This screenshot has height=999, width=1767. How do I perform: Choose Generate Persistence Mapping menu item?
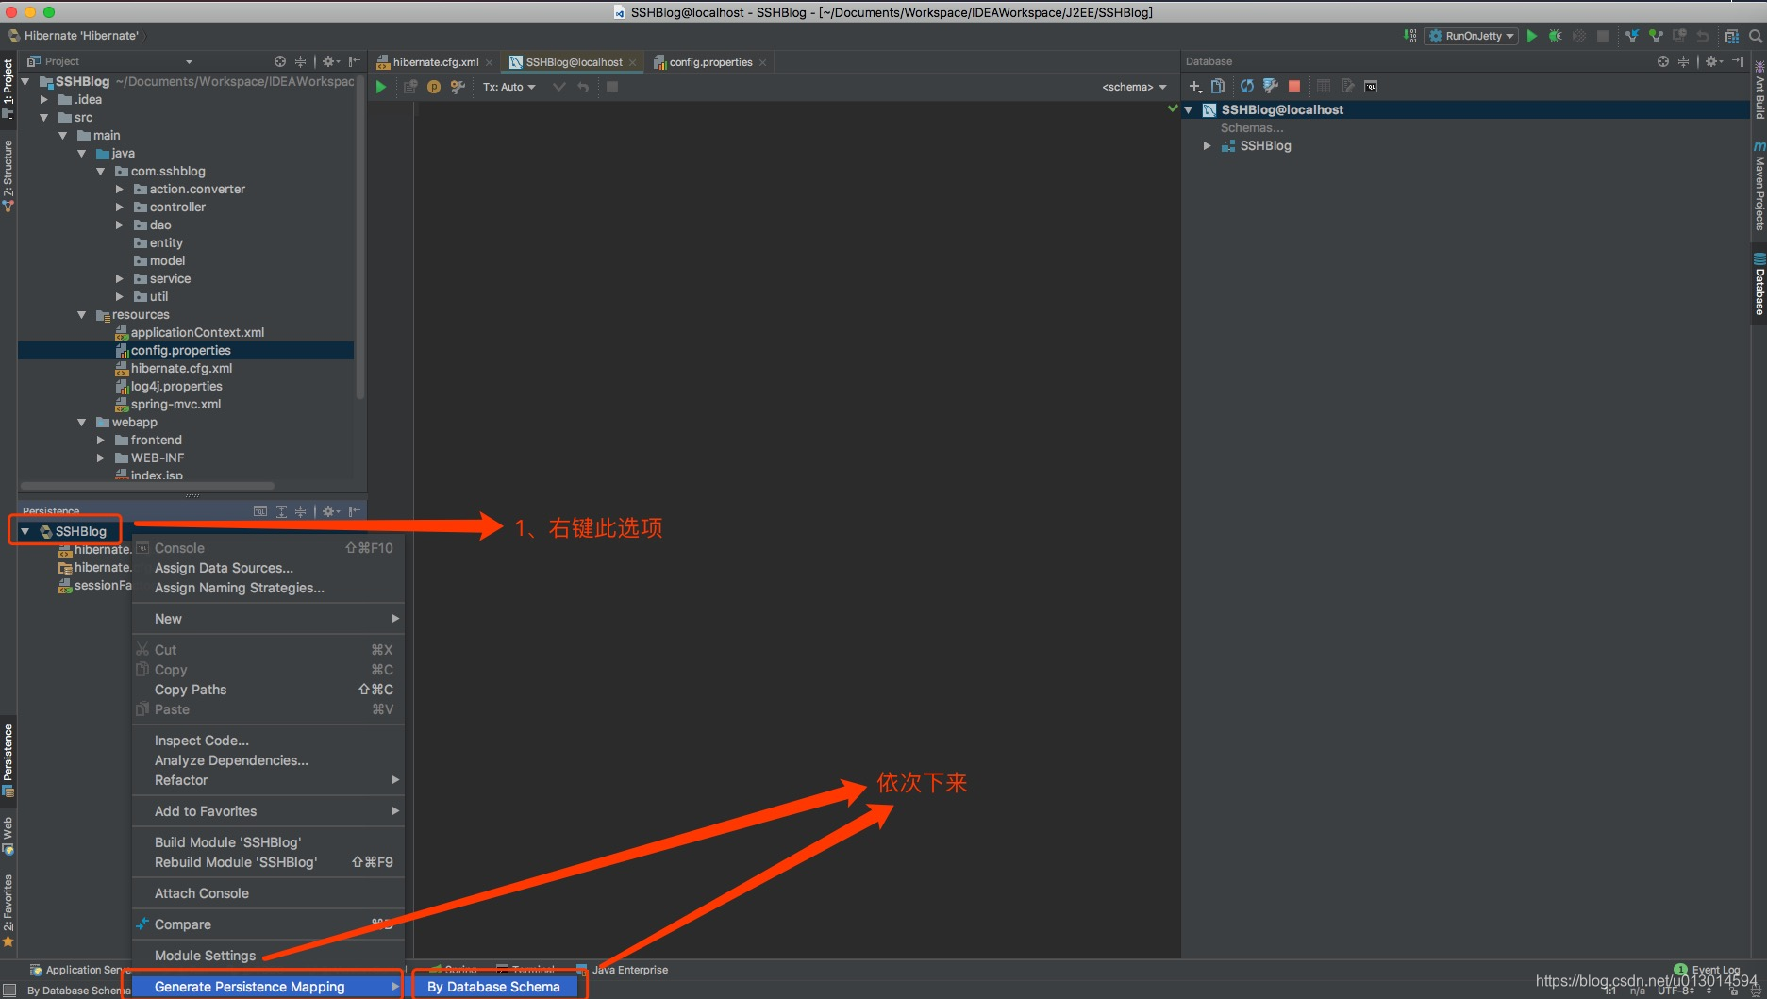tap(268, 987)
